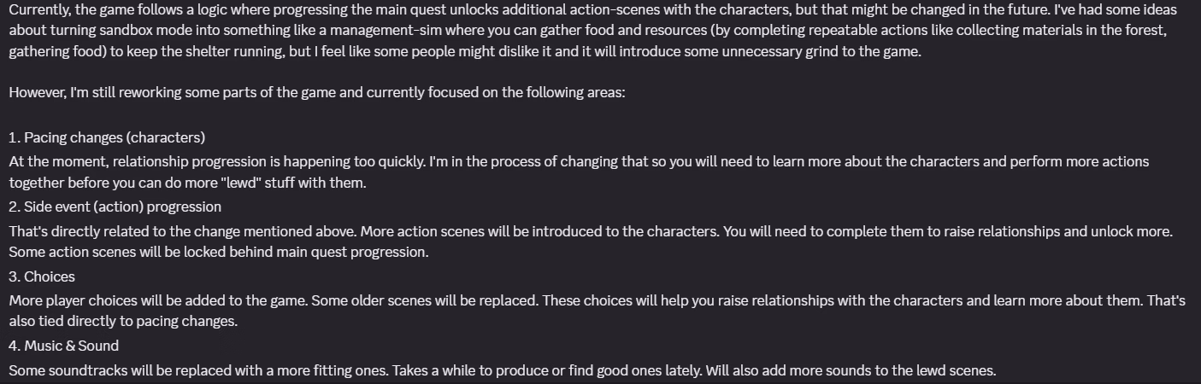The width and height of the screenshot is (1201, 384).
Task: Click the word "Currently" at the paragraph start
Action: [39, 10]
